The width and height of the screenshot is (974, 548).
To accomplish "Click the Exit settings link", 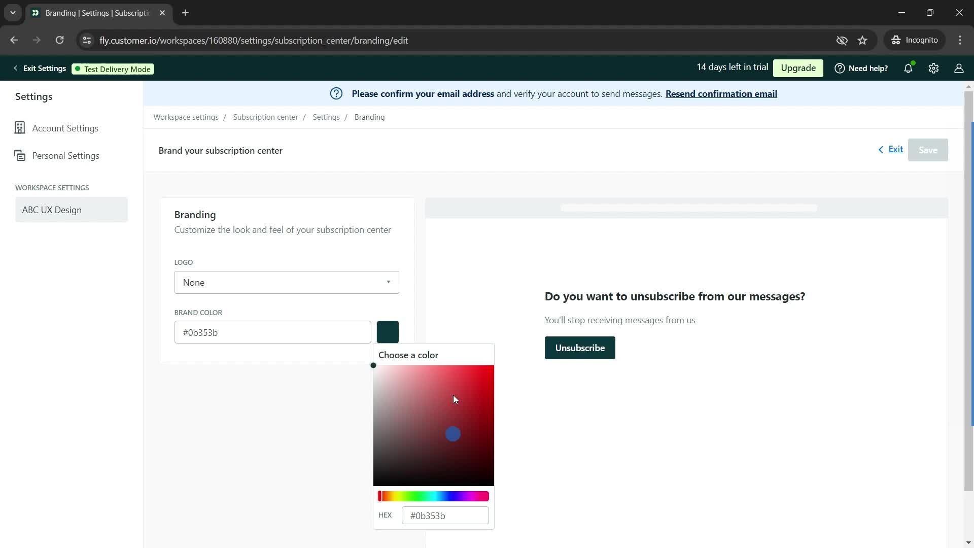I will (x=40, y=68).
